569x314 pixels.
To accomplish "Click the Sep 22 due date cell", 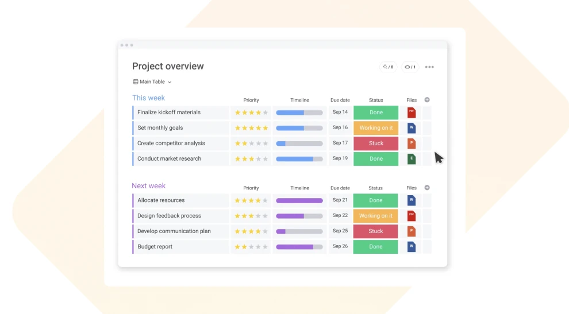I will tap(340, 215).
